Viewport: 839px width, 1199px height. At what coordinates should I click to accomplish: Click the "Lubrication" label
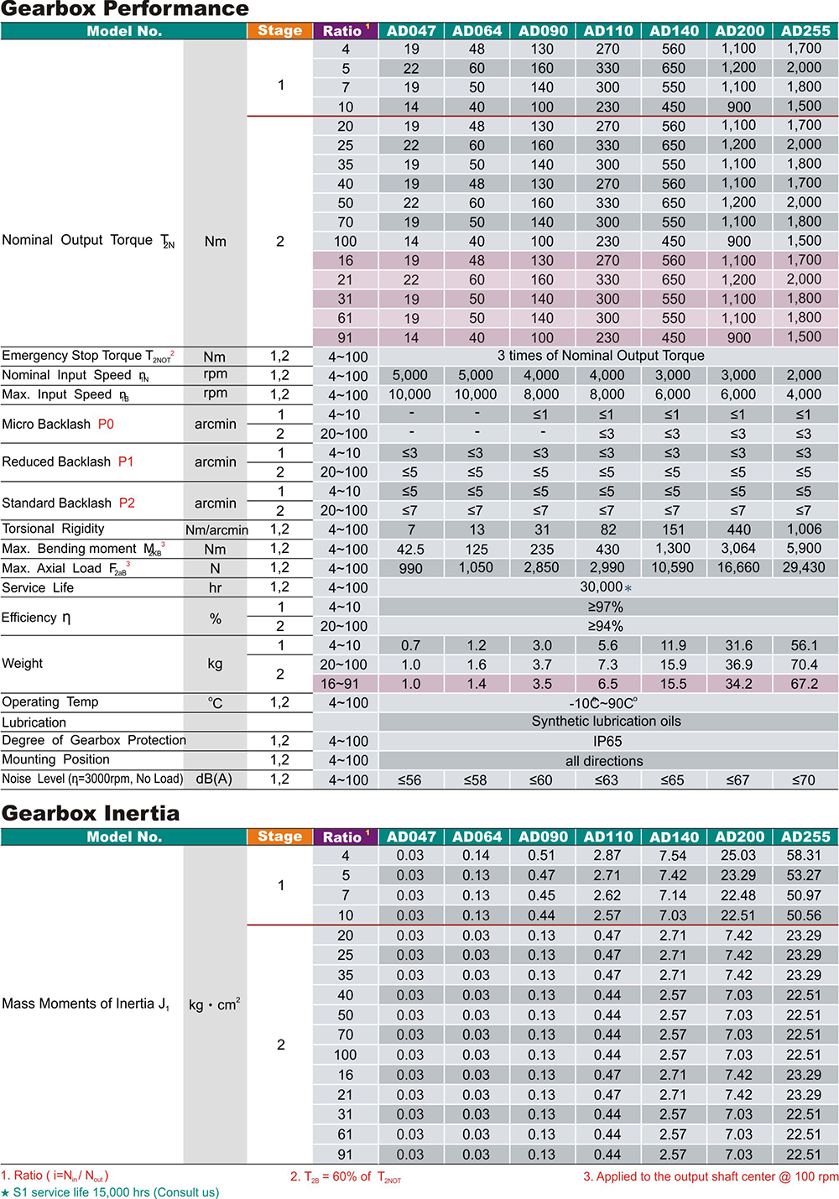(x=34, y=722)
